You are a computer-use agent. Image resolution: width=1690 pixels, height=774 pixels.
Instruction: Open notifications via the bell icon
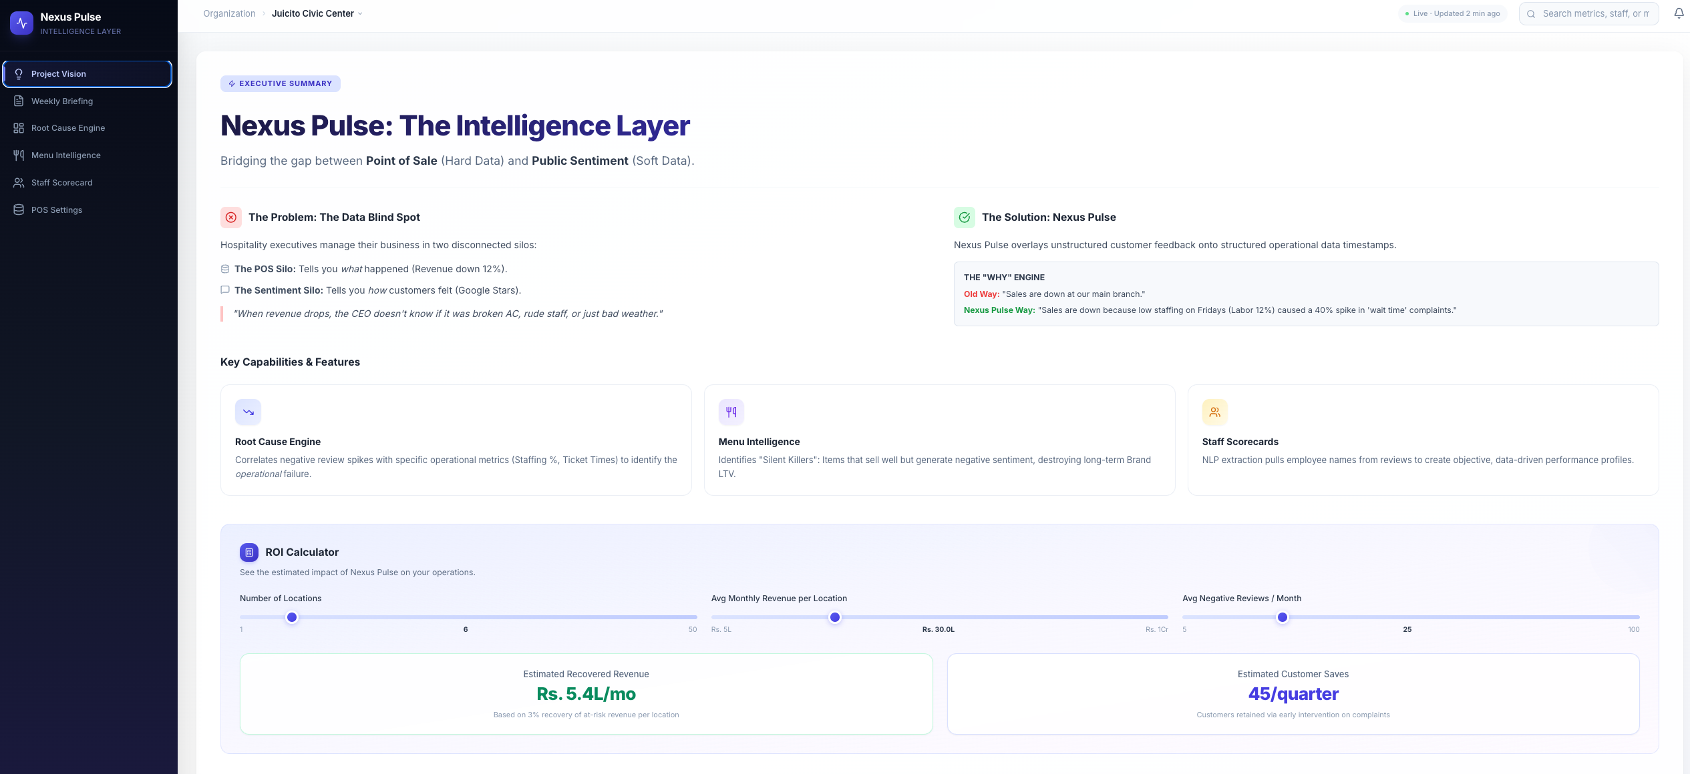pyautogui.click(x=1679, y=13)
